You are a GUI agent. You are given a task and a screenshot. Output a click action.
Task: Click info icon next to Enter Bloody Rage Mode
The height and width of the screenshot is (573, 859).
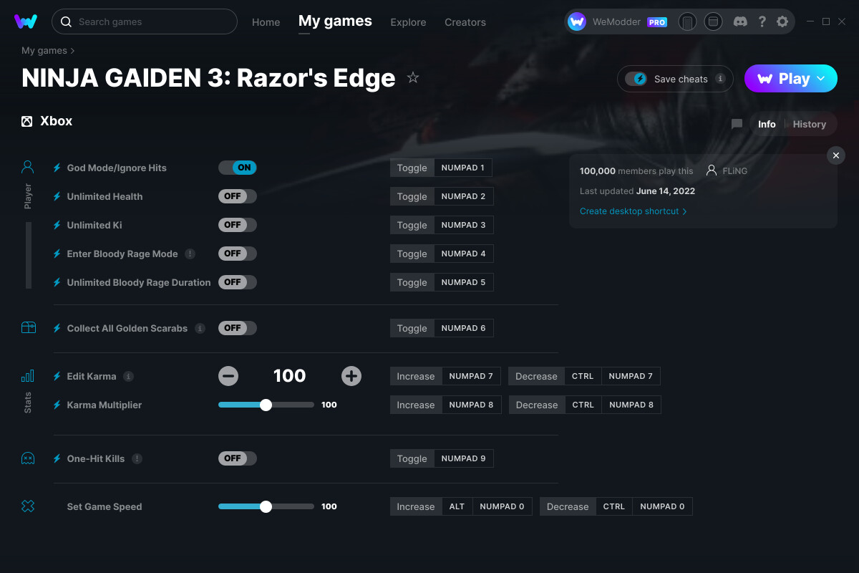click(x=190, y=254)
